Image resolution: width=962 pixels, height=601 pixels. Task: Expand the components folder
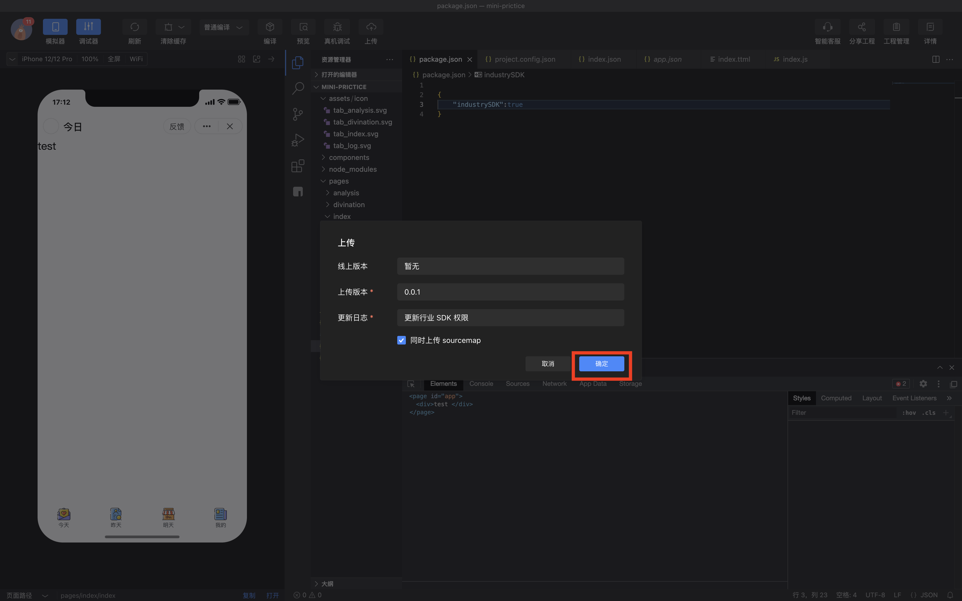pyautogui.click(x=356, y=157)
